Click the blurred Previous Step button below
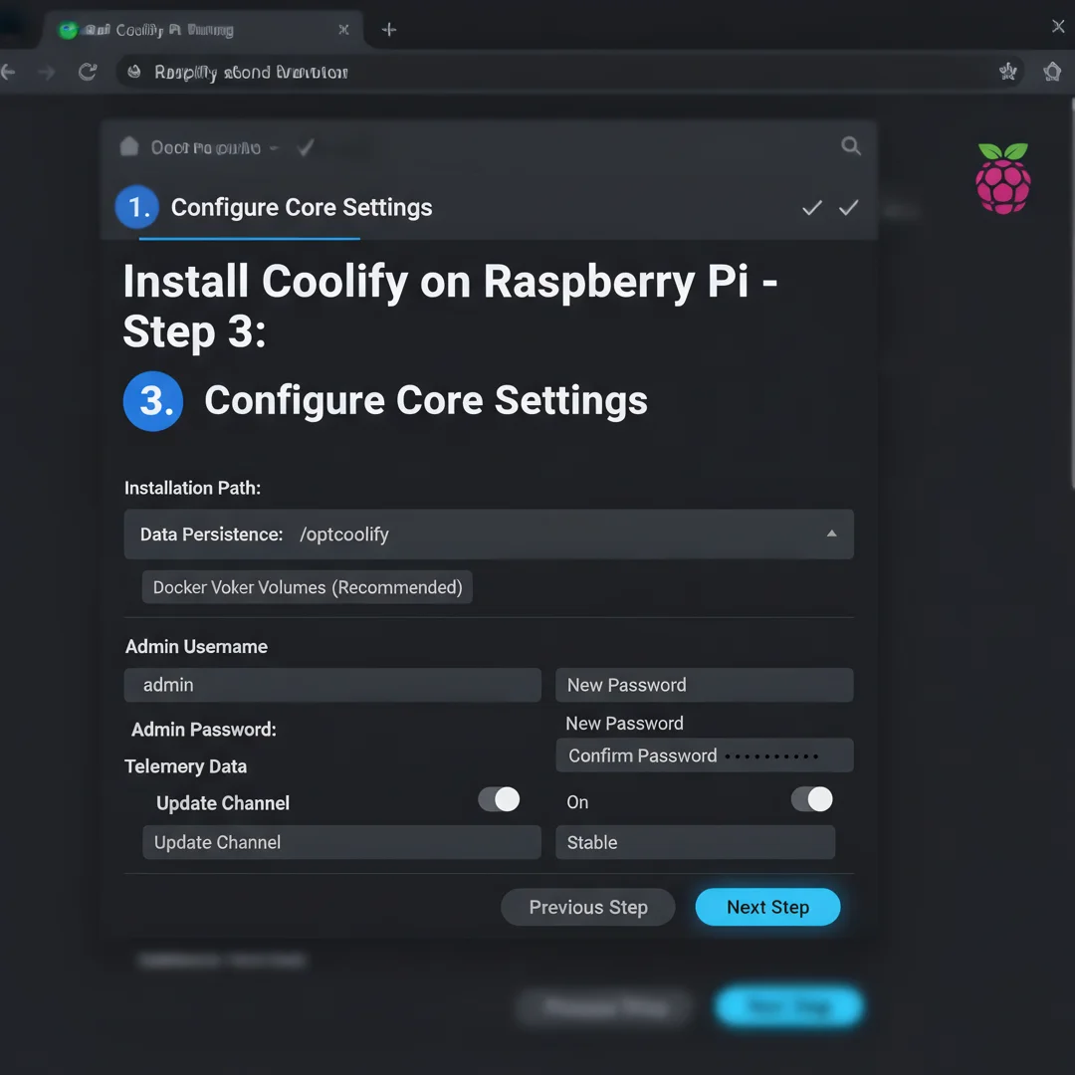The height and width of the screenshot is (1075, 1075). coord(605,1007)
